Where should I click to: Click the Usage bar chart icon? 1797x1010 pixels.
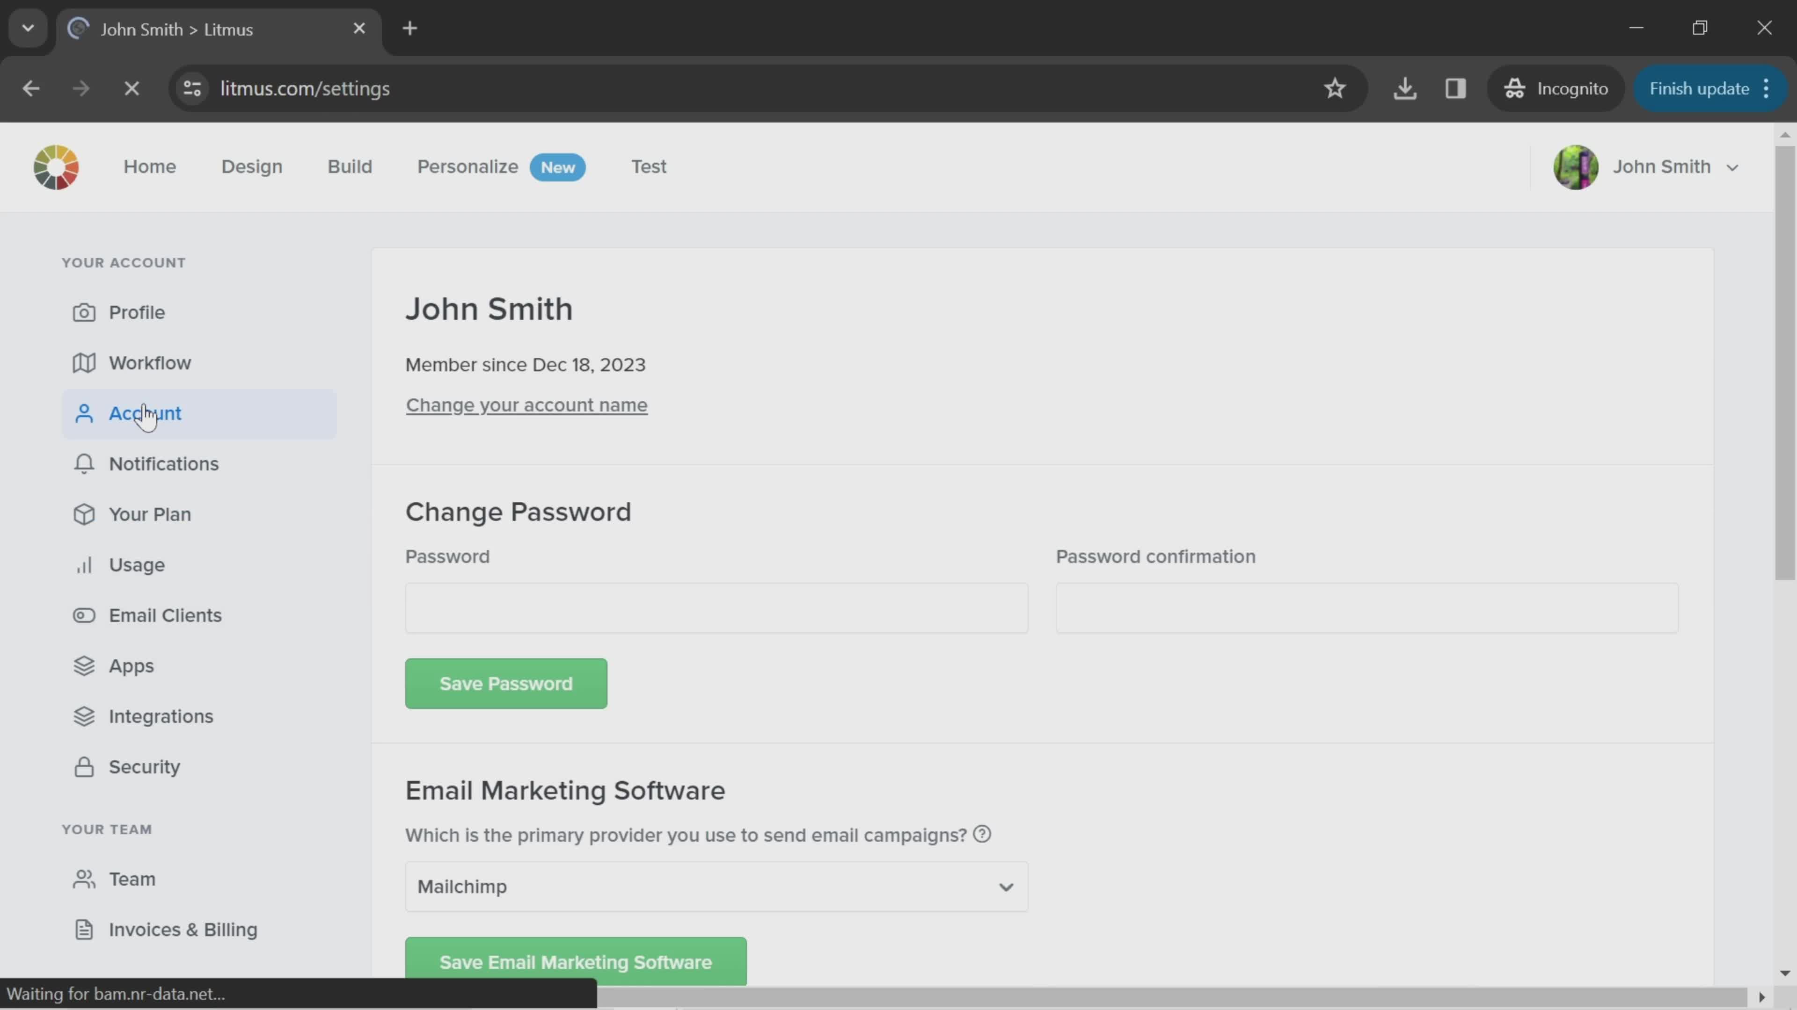(84, 565)
